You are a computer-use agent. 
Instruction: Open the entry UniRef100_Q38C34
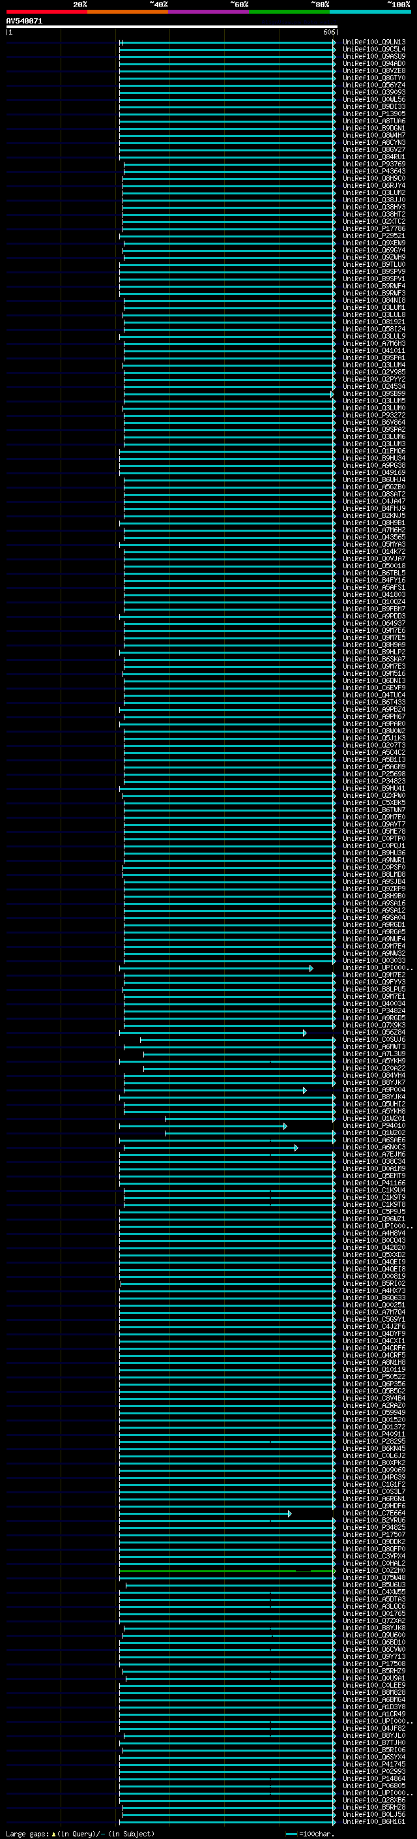coord(374,1161)
